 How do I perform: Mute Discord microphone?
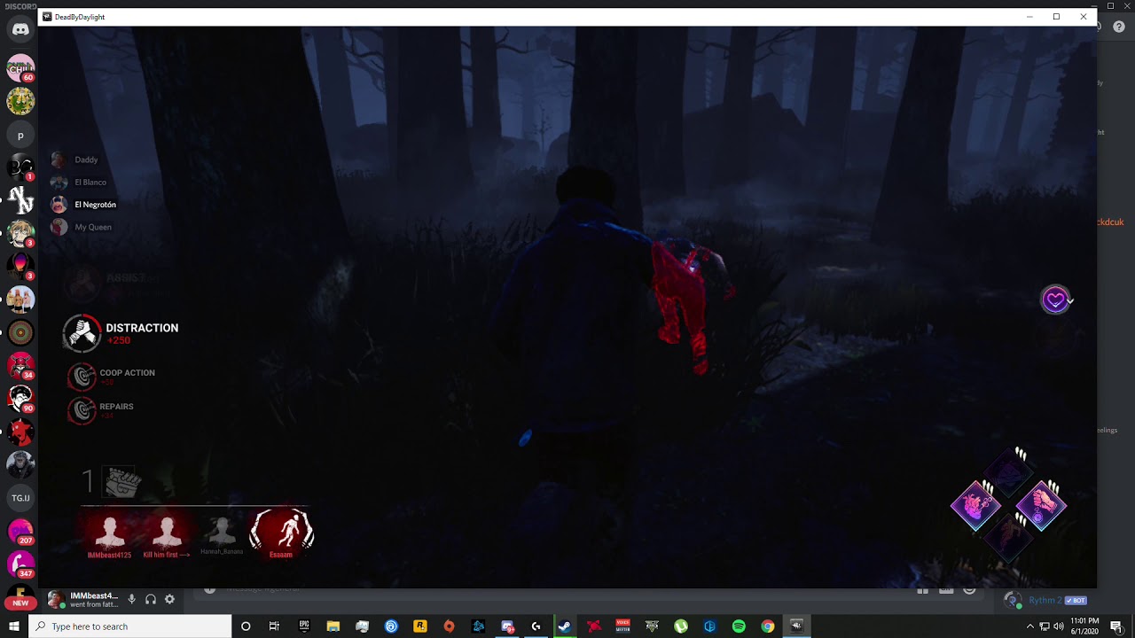(131, 600)
